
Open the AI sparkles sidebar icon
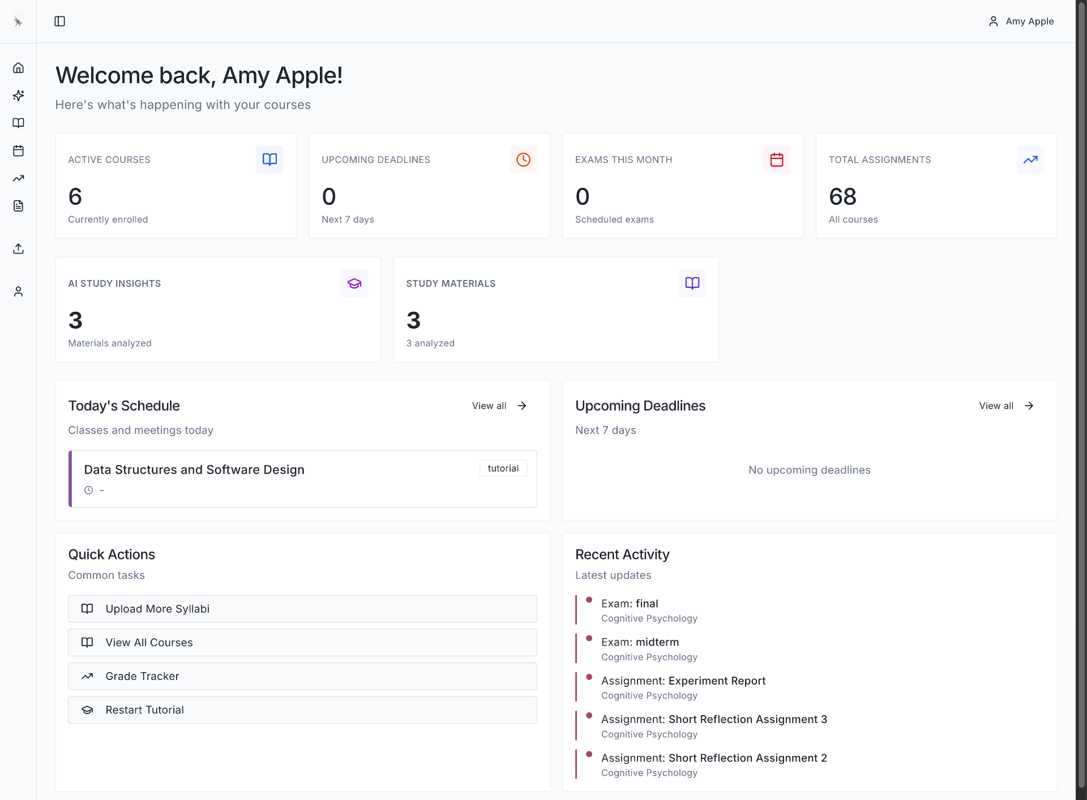tap(18, 95)
